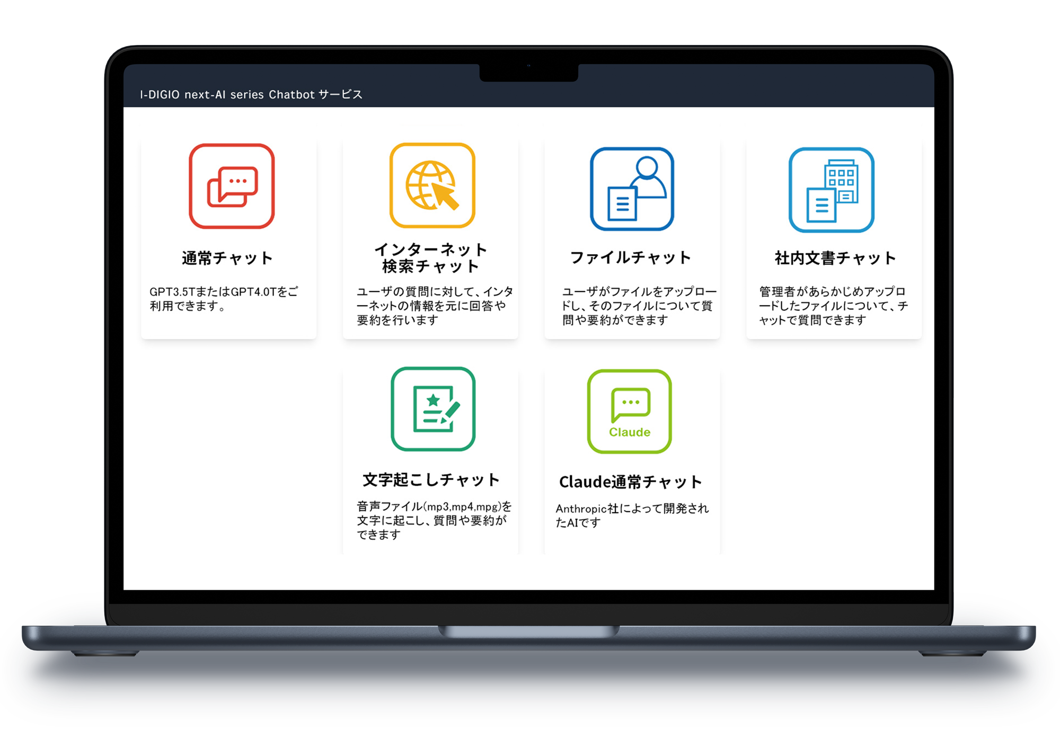Click the description 'ユーザの質問に対して、インターネットの情報を元に回答や要約を行います'
1060x738 pixels.
click(435, 306)
